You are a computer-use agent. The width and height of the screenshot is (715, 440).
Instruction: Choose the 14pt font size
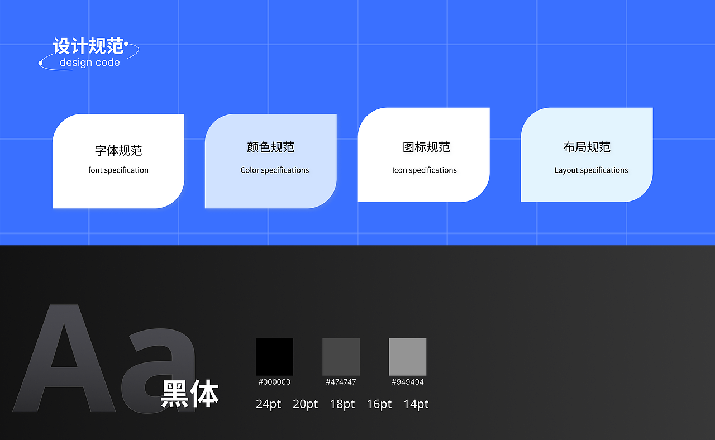pyautogui.click(x=416, y=404)
